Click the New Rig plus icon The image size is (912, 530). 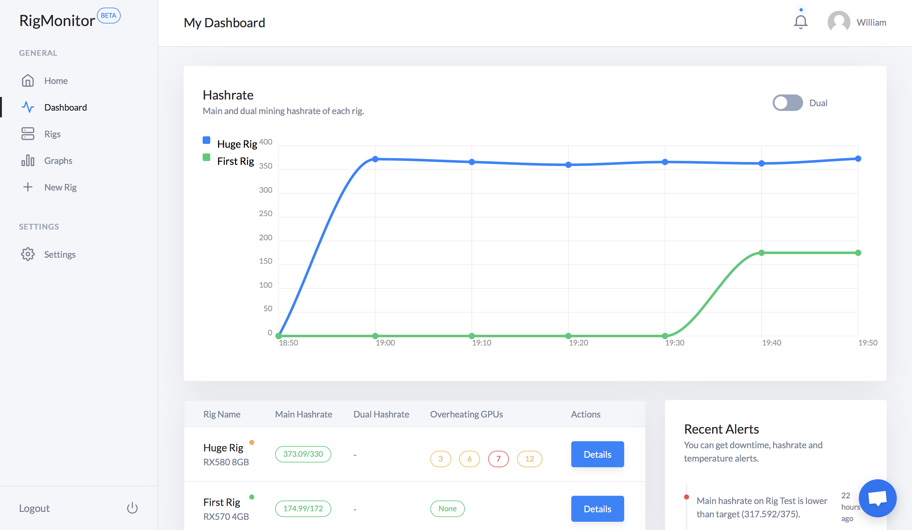pyautogui.click(x=28, y=187)
